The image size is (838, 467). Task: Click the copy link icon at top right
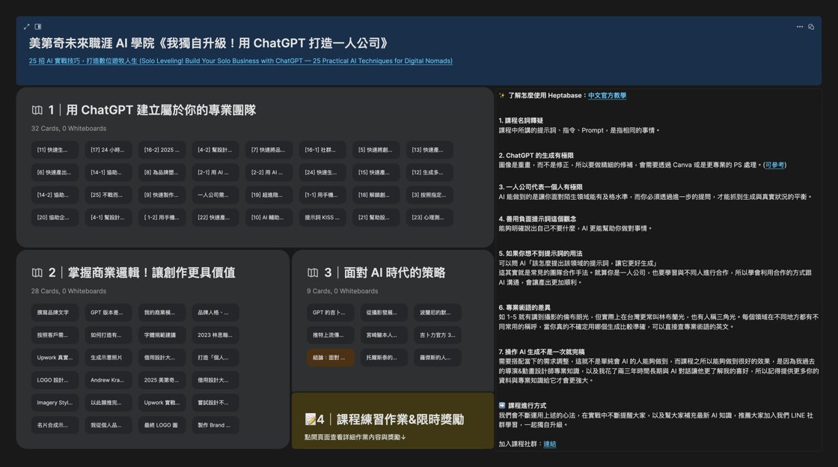tap(811, 27)
